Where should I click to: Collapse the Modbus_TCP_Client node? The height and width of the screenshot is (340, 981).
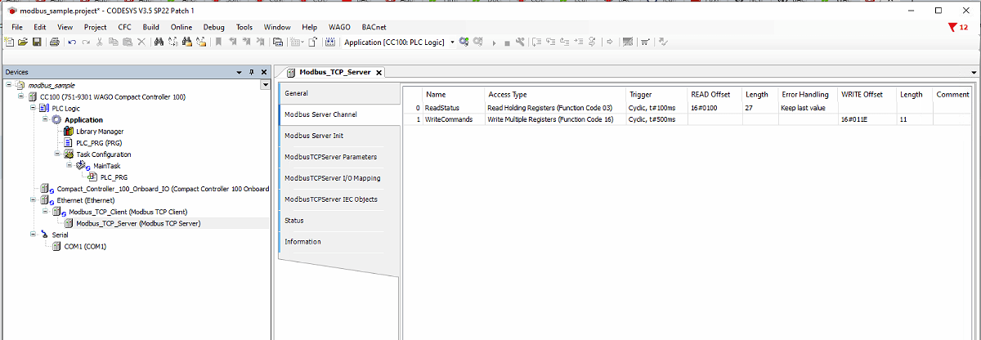[44, 211]
